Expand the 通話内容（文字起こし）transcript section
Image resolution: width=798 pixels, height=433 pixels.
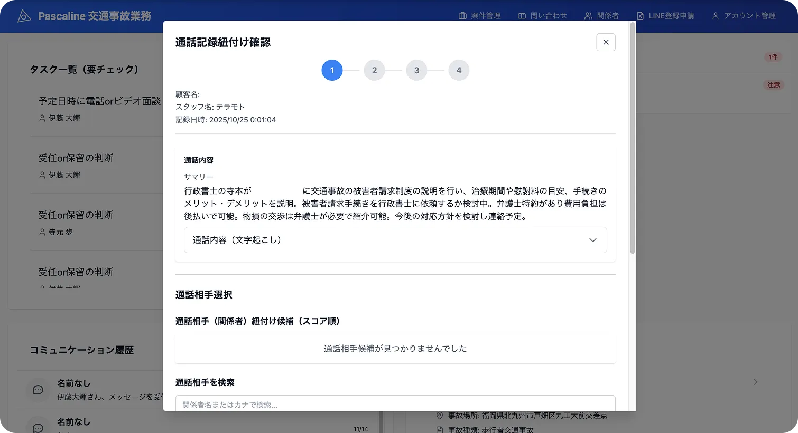tap(395, 239)
